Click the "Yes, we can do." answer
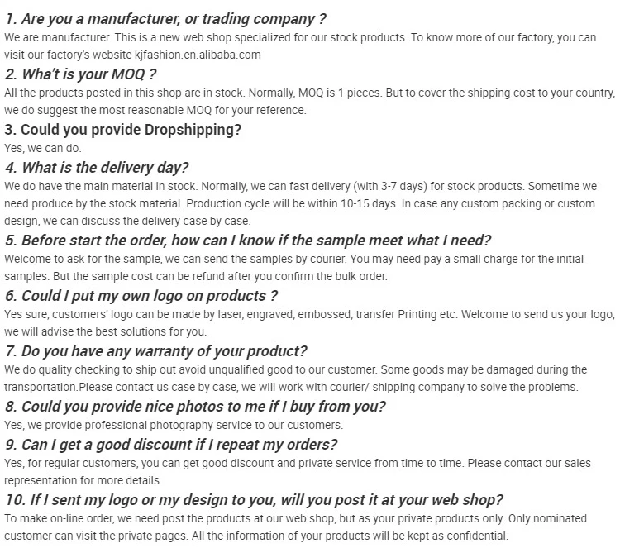 pyautogui.click(x=43, y=148)
